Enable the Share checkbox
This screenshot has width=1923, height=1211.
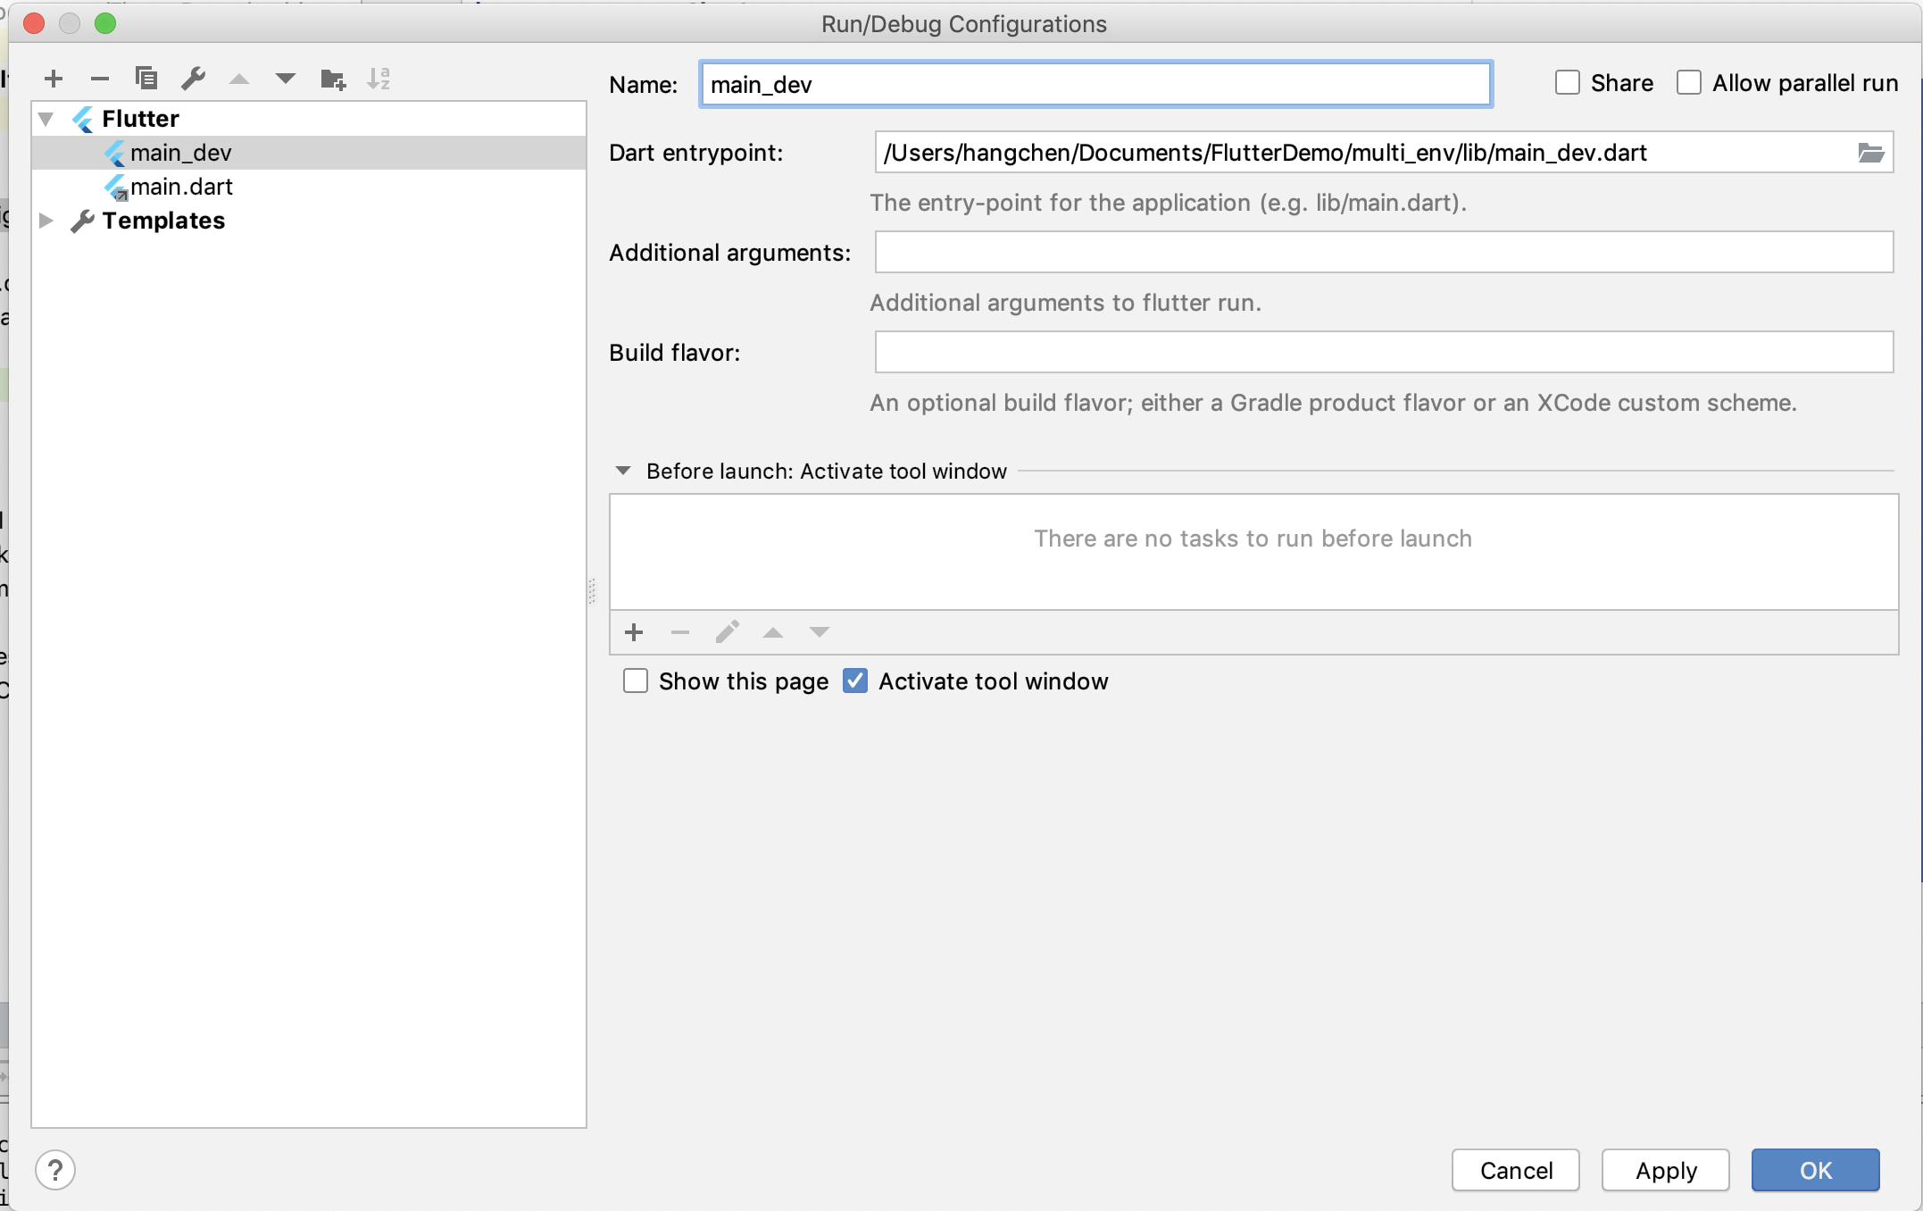tap(1568, 83)
